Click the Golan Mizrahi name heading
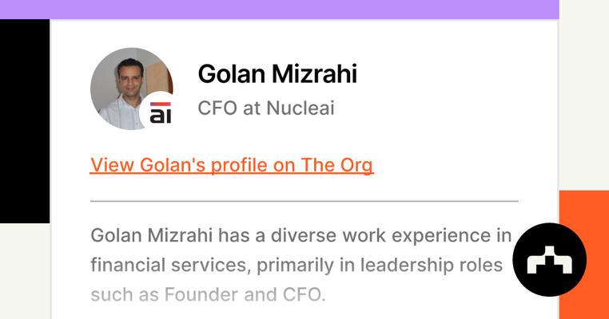Screen dimensions: 609x319 tap(277, 73)
